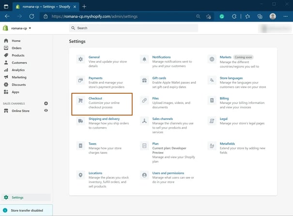The height and width of the screenshot is (216, 293).
Task: Open a new browser tab
Action: [84, 6]
